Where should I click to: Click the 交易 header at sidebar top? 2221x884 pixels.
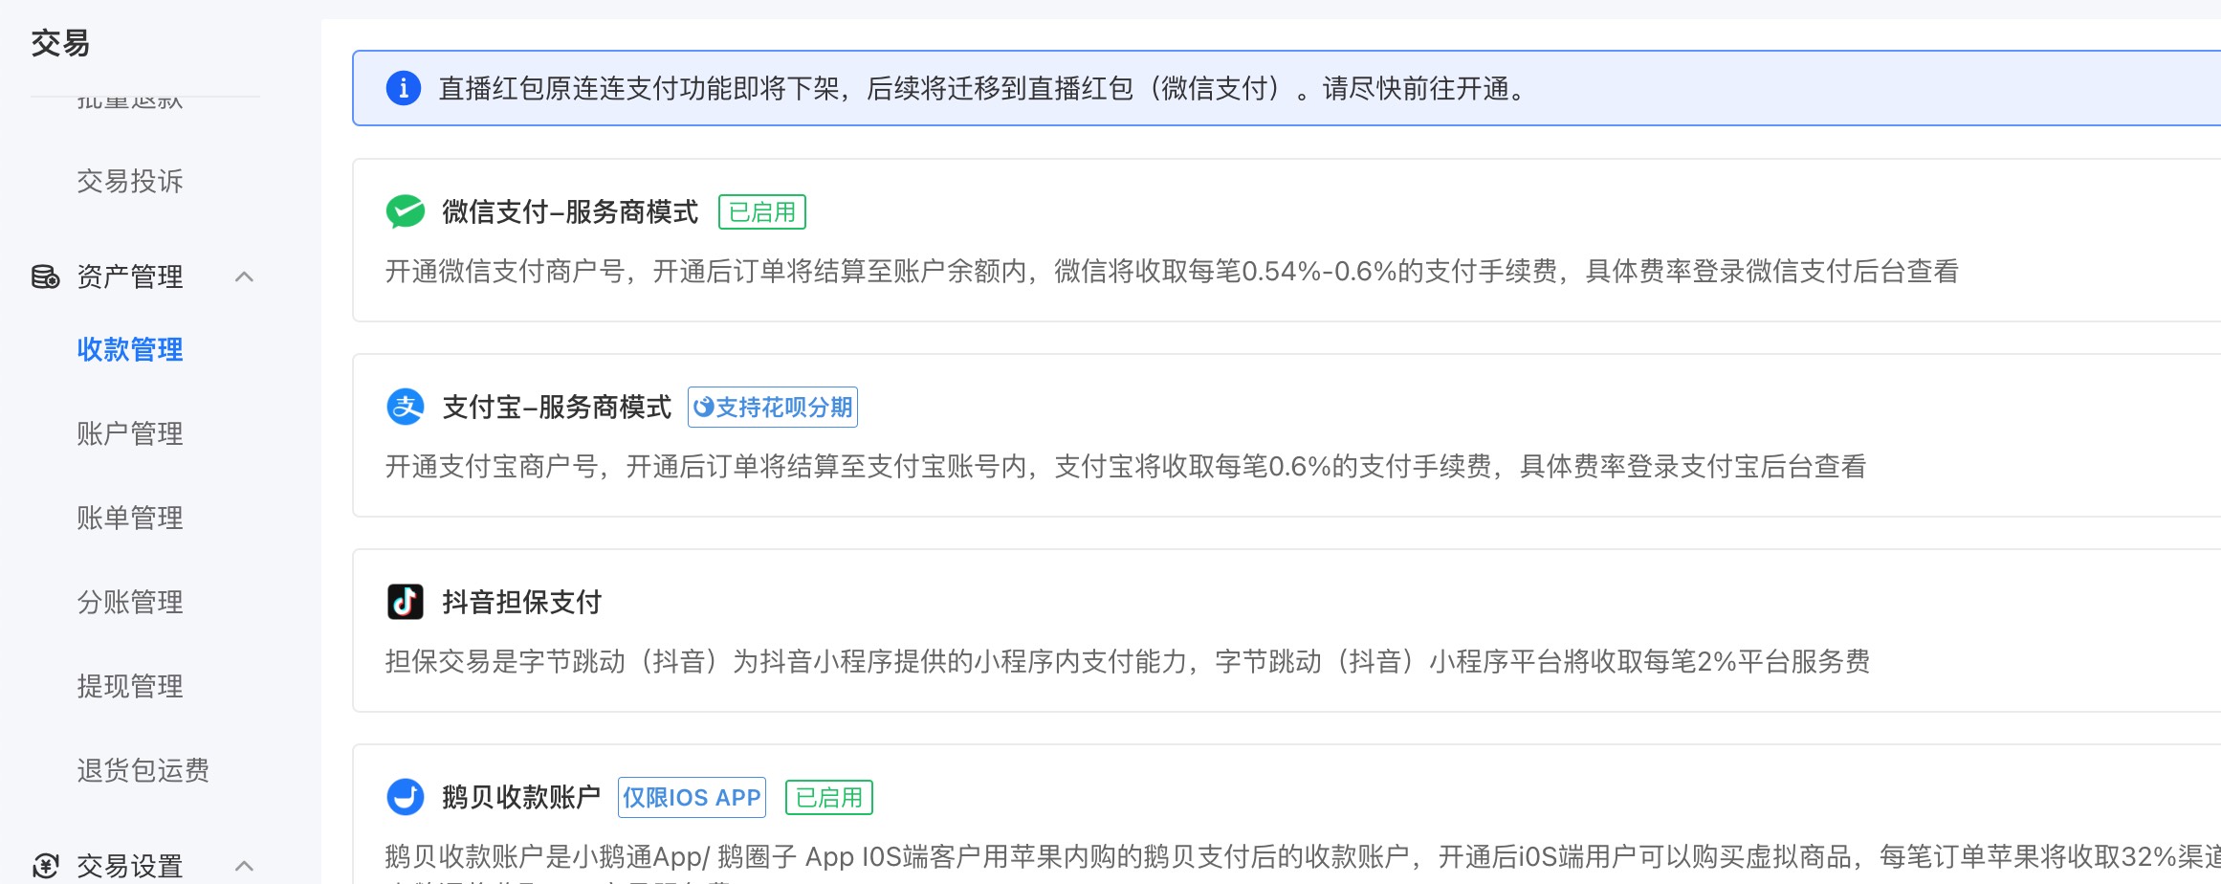coord(60,43)
